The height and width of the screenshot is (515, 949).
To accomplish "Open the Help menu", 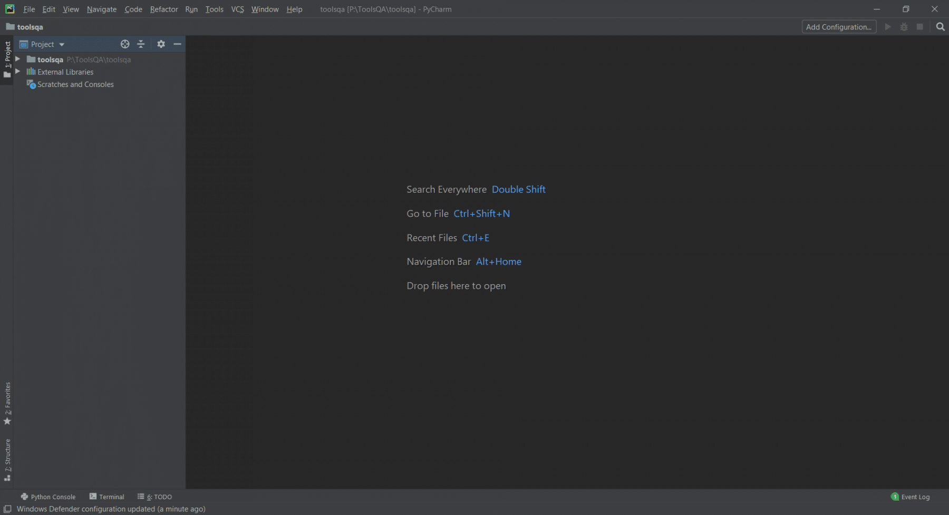I will [295, 9].
